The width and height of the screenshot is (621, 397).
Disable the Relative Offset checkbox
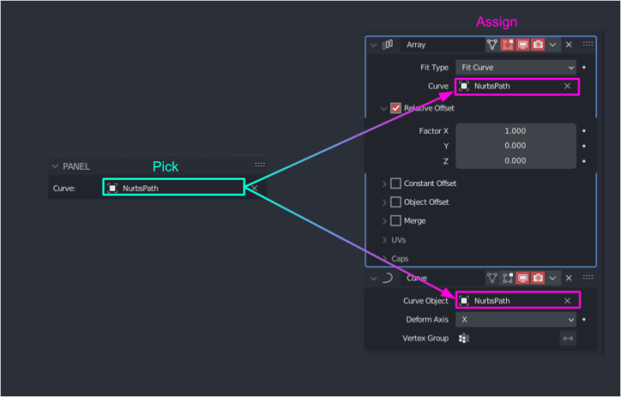[x=396, y=108]
